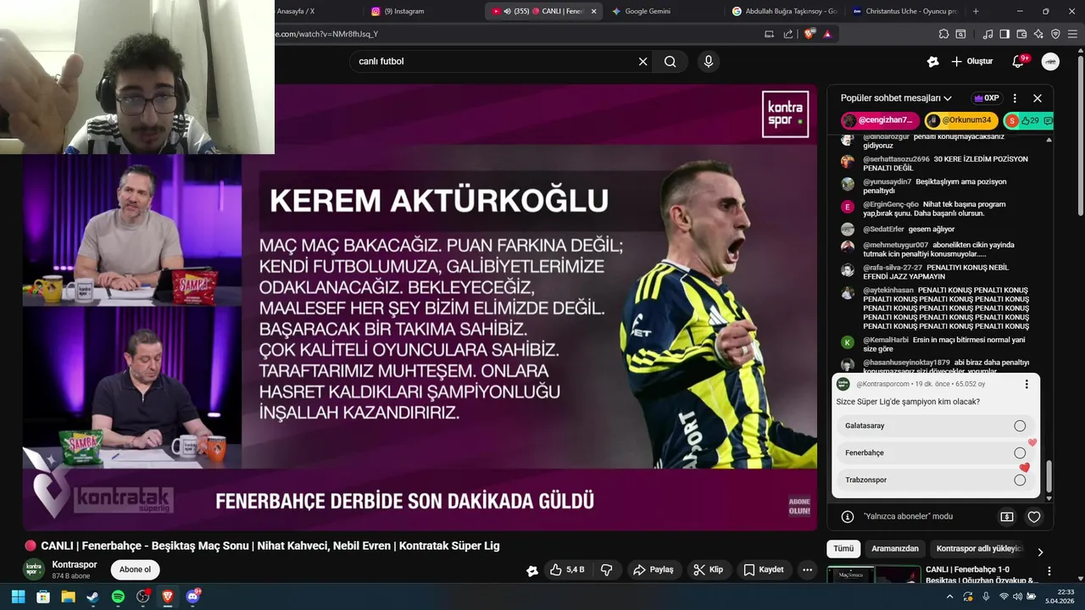The height and width of the screenshot is (610, 1085).
Task: Select Trabzonspor poll option
Action: 935,480
